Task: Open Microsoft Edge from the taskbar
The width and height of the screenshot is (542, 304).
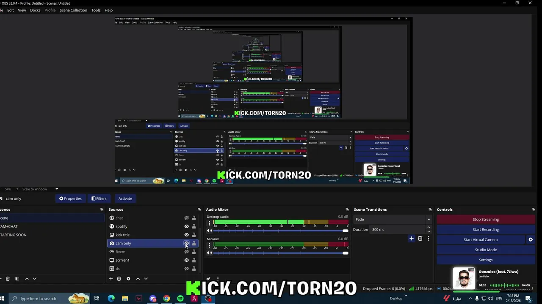Action: click(111, 299)
